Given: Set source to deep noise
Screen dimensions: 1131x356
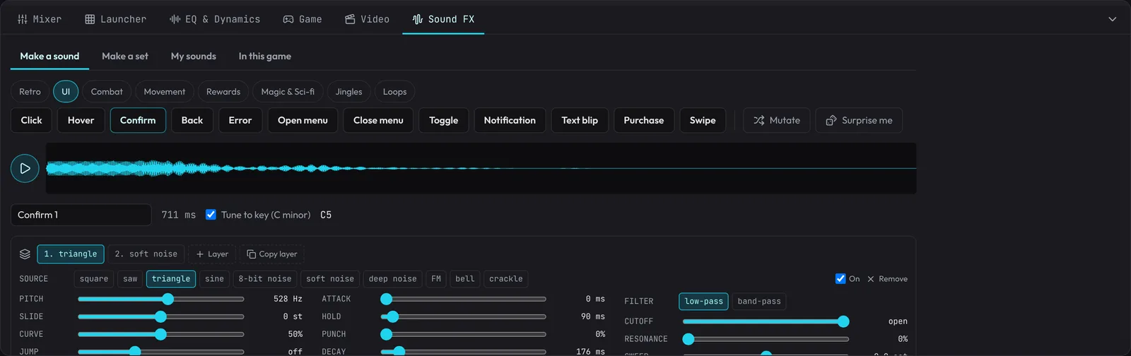Looking at the screenshot, I should tap(392, 279).
